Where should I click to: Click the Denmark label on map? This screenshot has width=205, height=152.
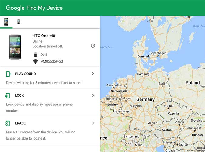tap(144, 57)
